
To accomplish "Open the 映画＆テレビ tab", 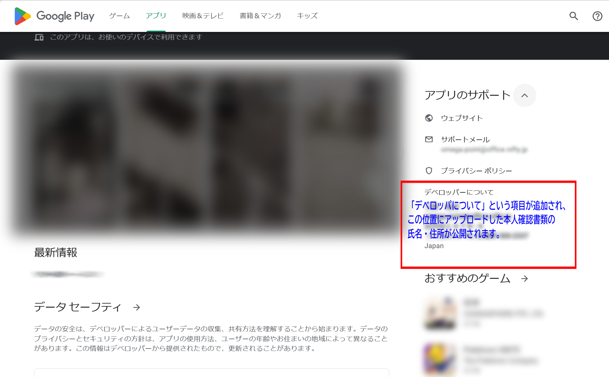I will (x=203, y=16).
